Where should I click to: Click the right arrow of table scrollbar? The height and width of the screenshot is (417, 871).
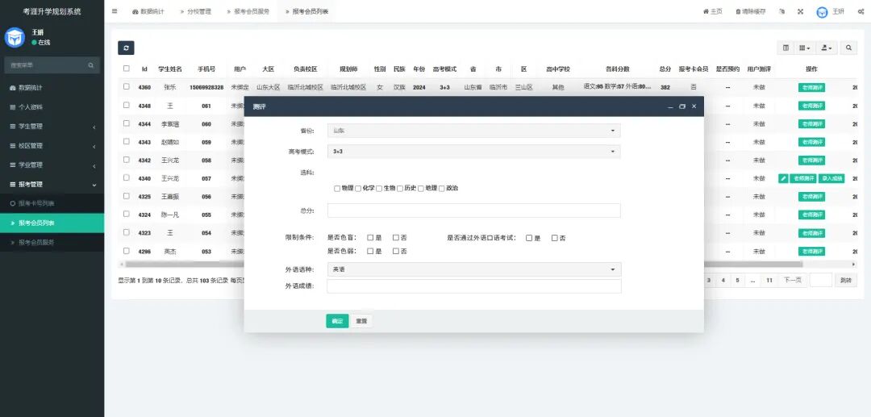point(854,265)
